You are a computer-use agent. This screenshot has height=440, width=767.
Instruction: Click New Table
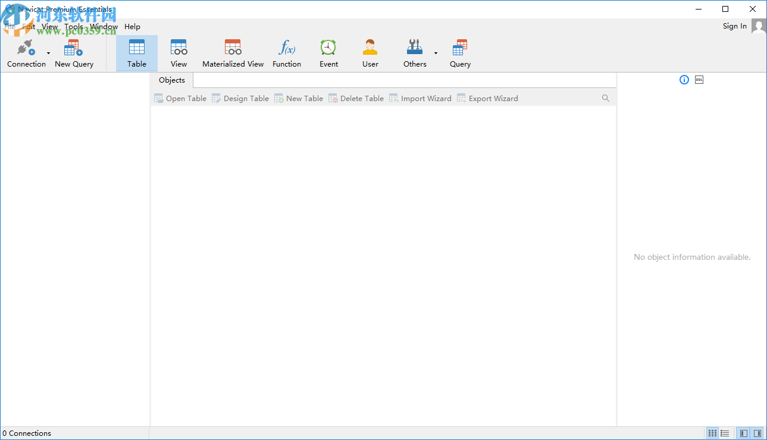click(x=299, y=99)
